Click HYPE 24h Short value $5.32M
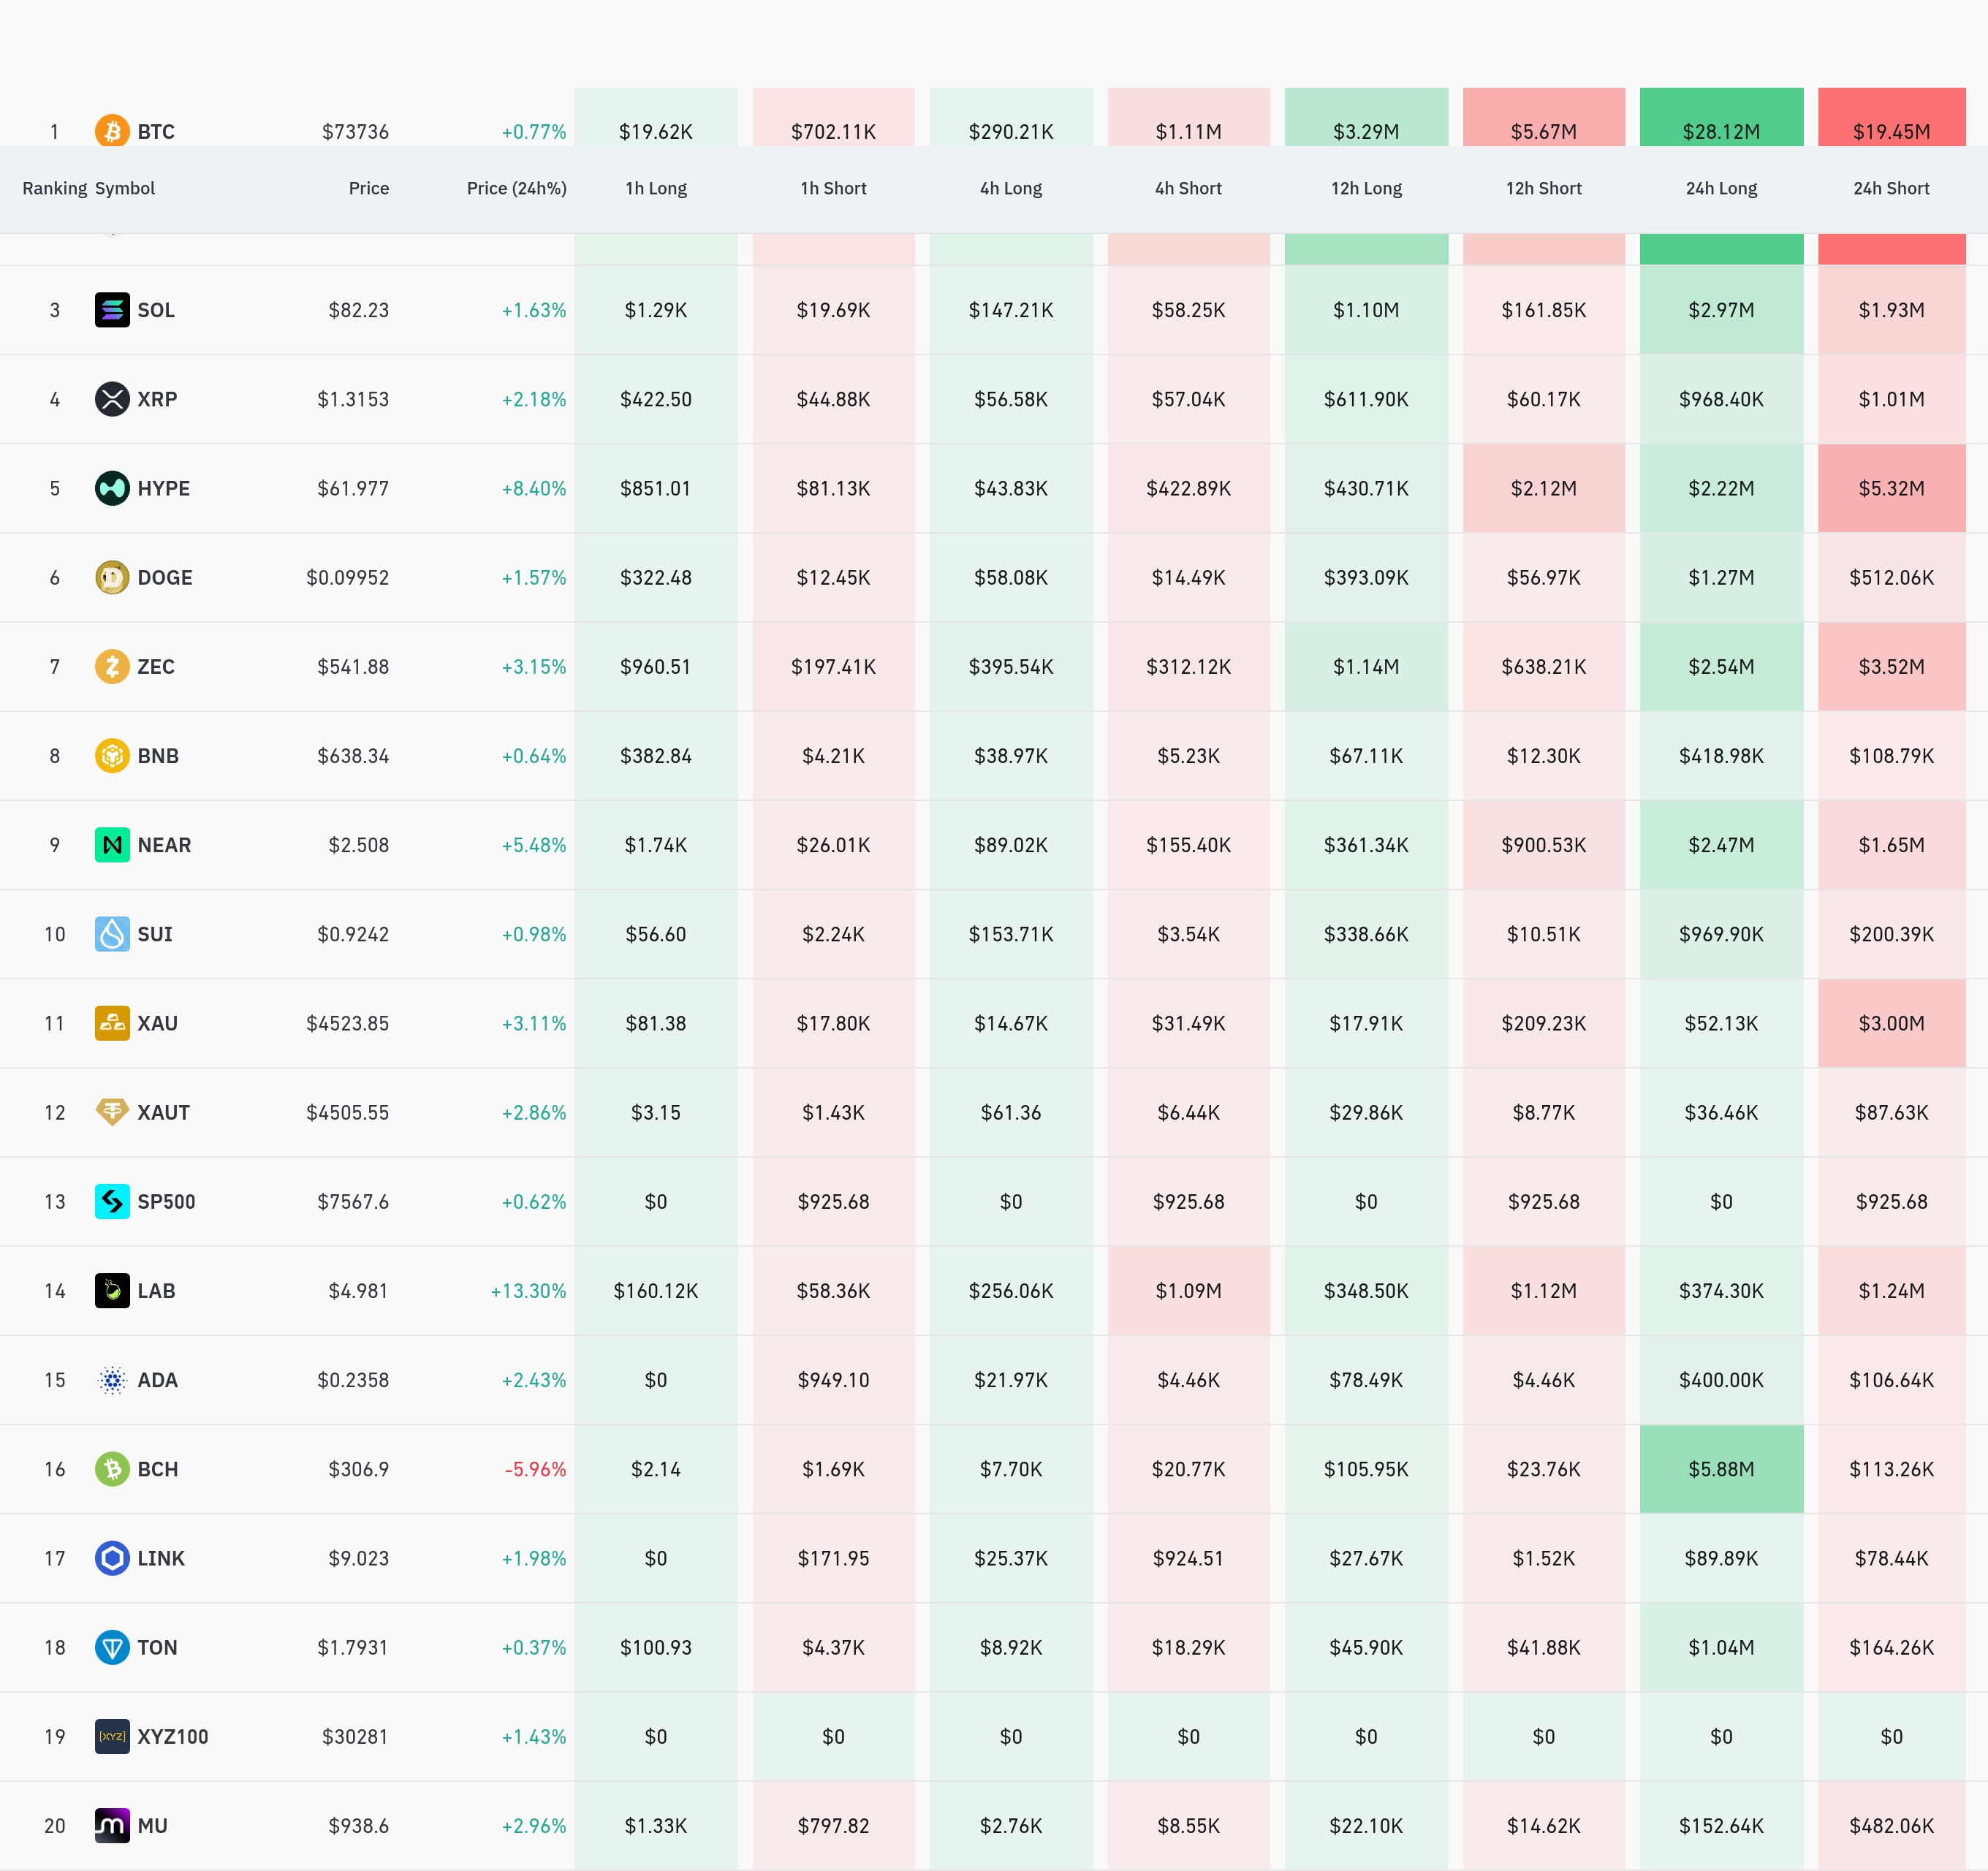This screenshot has height=1871, width=1988. coord(1891,488)
